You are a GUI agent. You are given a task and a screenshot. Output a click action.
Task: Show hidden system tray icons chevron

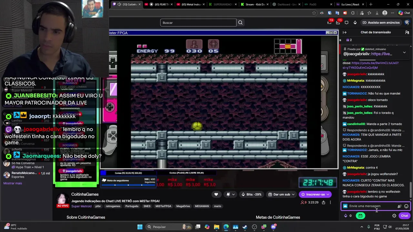(361, 227)
